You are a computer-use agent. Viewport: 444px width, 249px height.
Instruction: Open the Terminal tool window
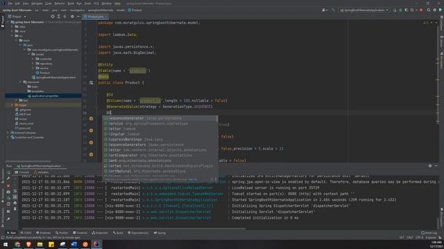80,233
